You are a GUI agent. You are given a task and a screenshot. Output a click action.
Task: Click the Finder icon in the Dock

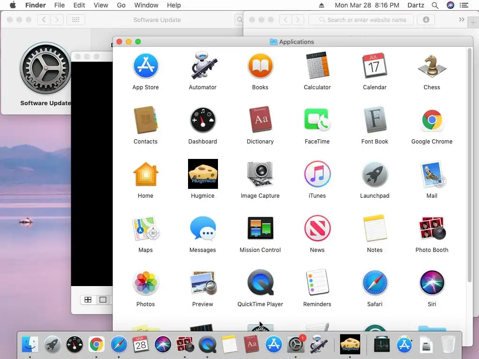[30, 345]
